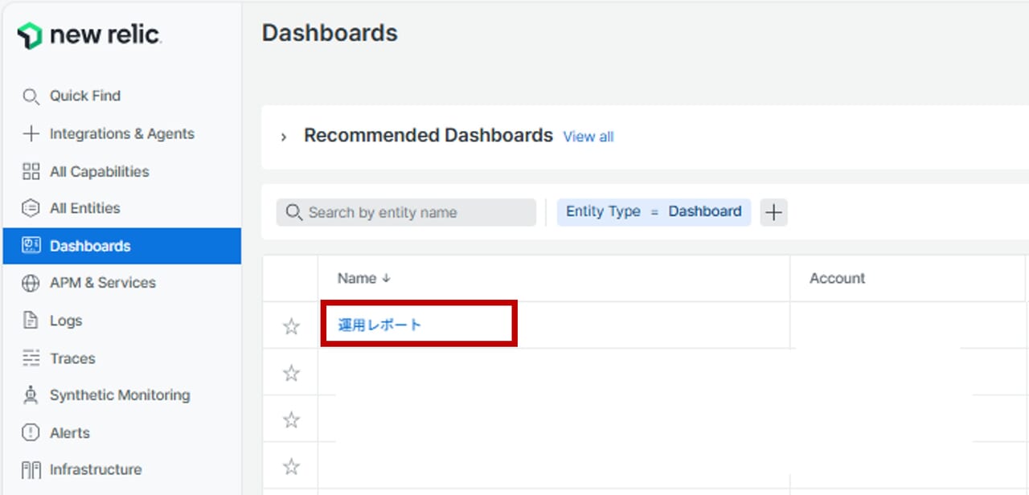This screenshot has height=495, width=1029.
Task: Click View all recommended dashboards
Action: [x=588, y=137]
